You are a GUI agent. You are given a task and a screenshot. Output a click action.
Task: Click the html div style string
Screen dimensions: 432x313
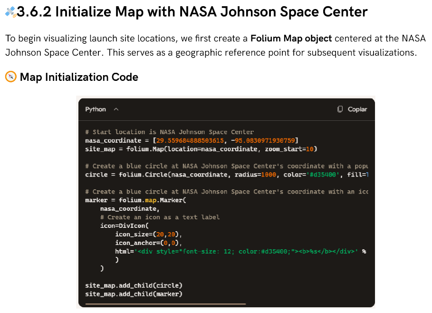[x=246, y=251]
